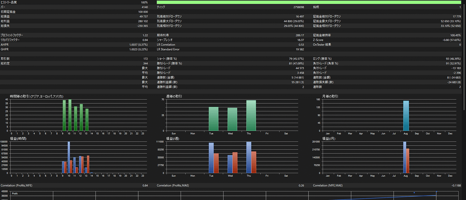The height and width of the screenshot is (200, 466).
Task: Click the AHPR value 1.0037 (0.37%)
Action: tap(139, 45)
